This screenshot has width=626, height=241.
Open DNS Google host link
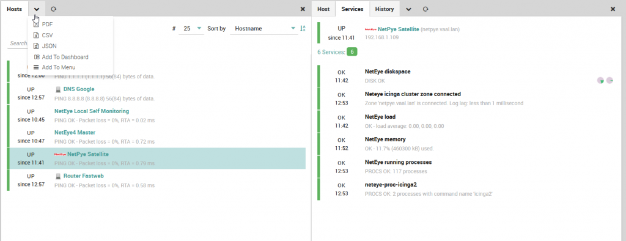[x=79, y=89]
